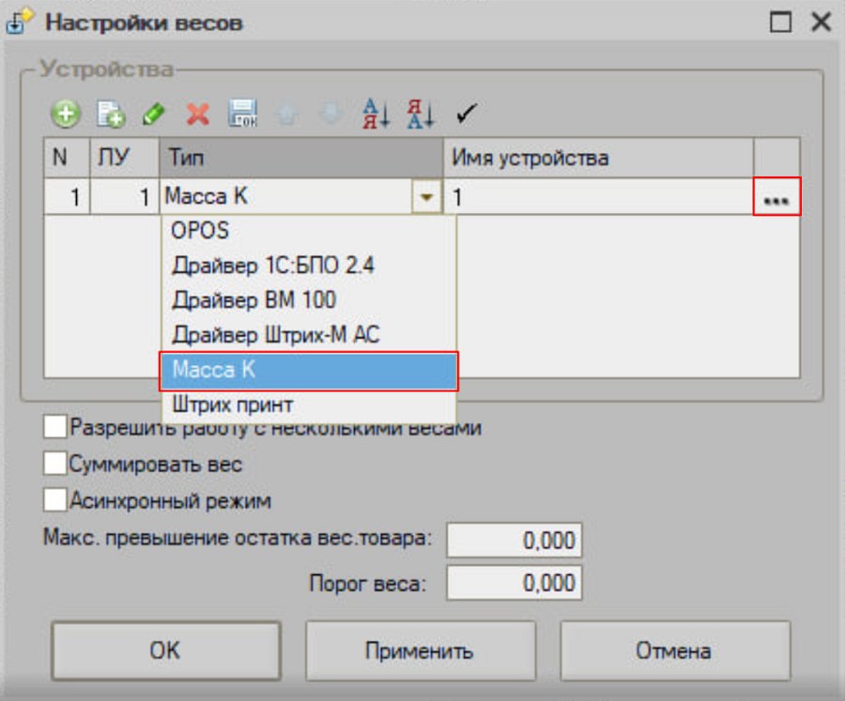Copy the device using the document-plus icon
Viewport: 845px width, 701px height.
click(x=111, y=114)
